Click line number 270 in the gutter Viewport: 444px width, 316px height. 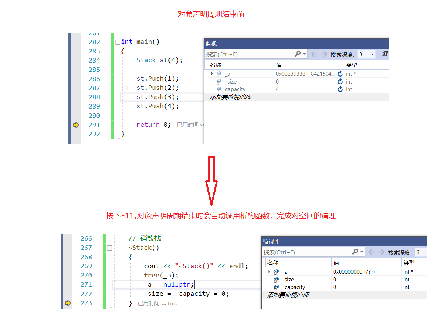[86, 276]
